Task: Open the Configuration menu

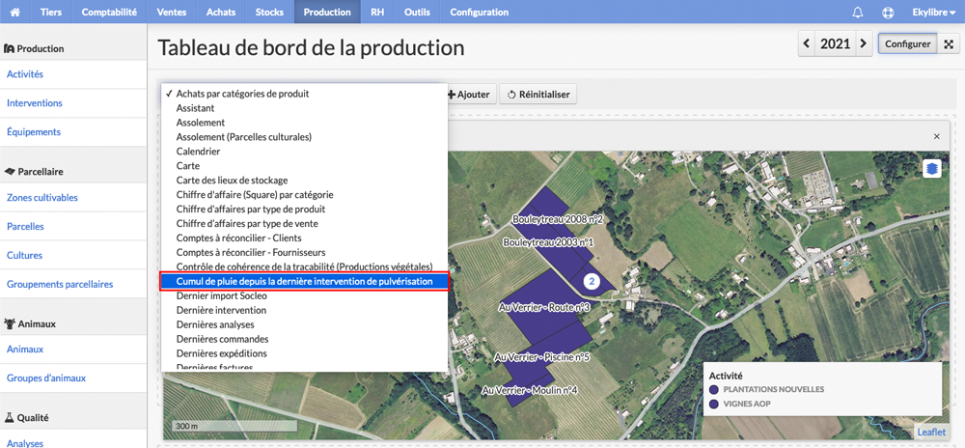Action: pyautogui.click(x=480, y=12)
